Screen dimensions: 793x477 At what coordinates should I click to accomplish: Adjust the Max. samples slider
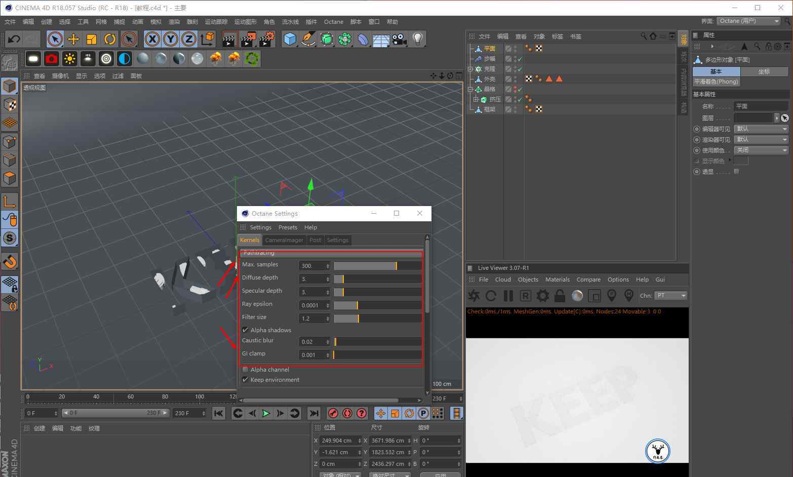[377, 266]
